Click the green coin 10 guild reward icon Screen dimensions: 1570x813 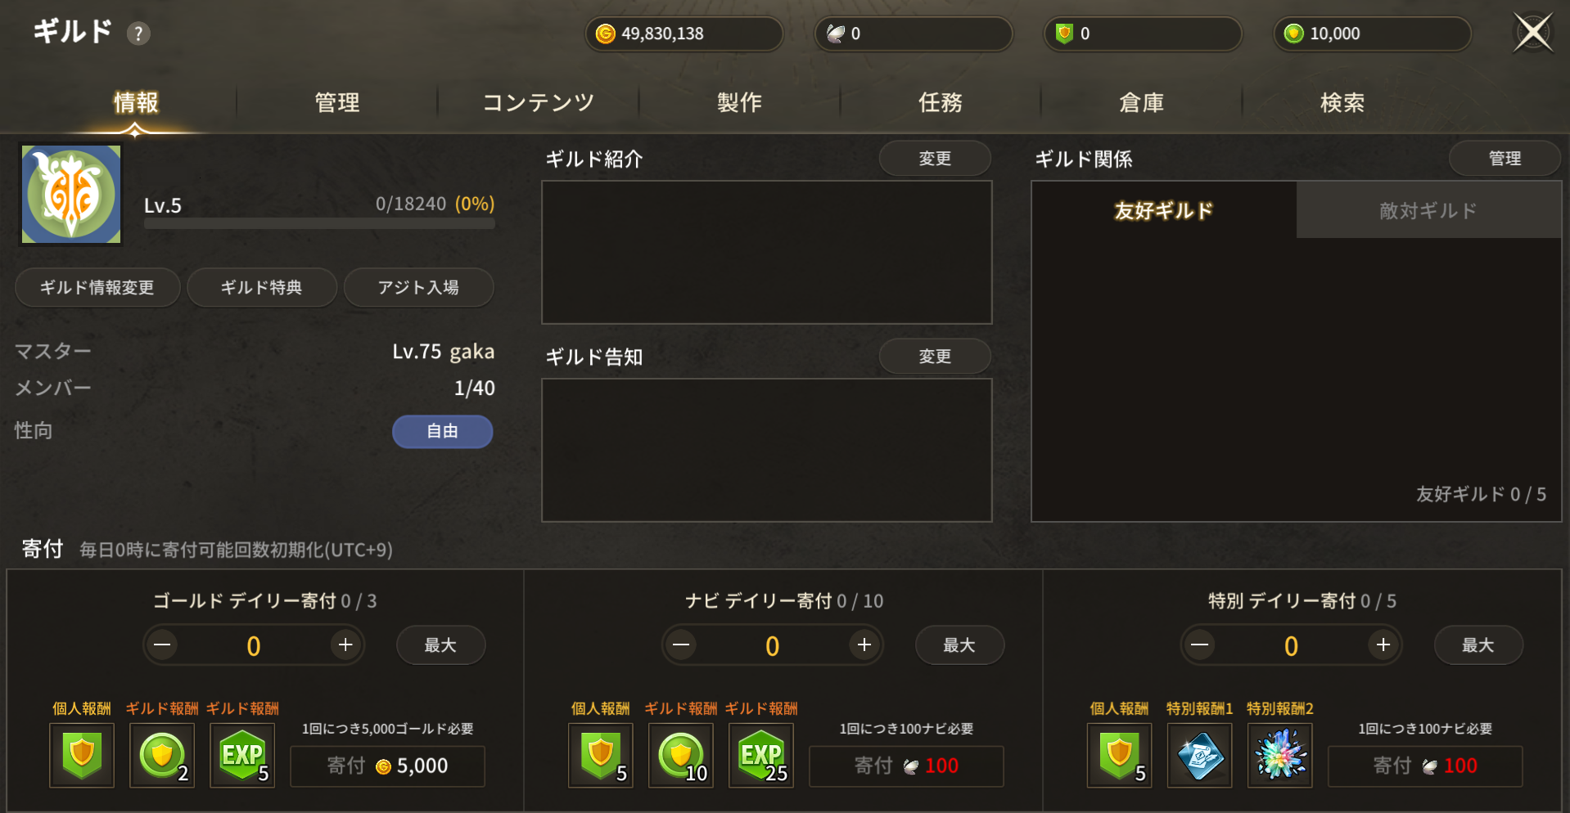click(681, 755)
